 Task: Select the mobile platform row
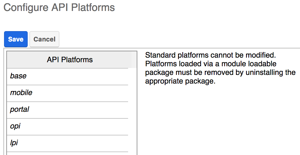pyautogui.click(x=67, y=93)
